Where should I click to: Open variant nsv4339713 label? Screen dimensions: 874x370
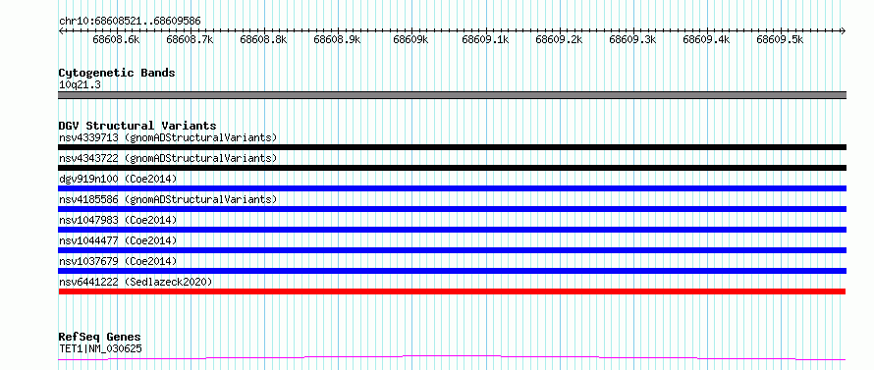(x=168, y=137)
